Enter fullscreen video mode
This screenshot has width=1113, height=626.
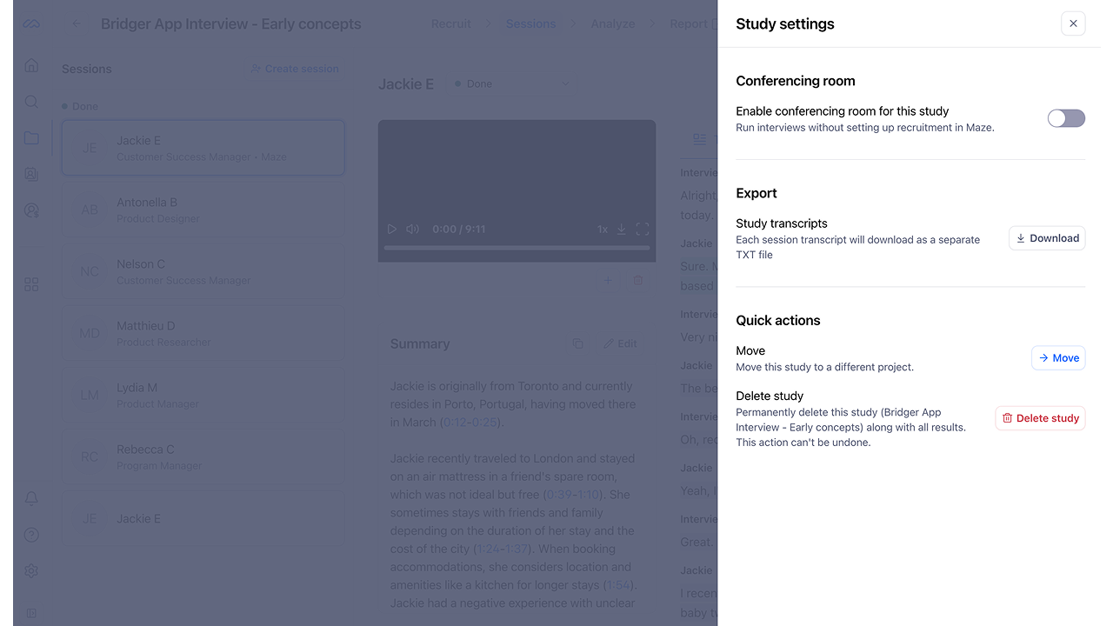coord(643,230)
